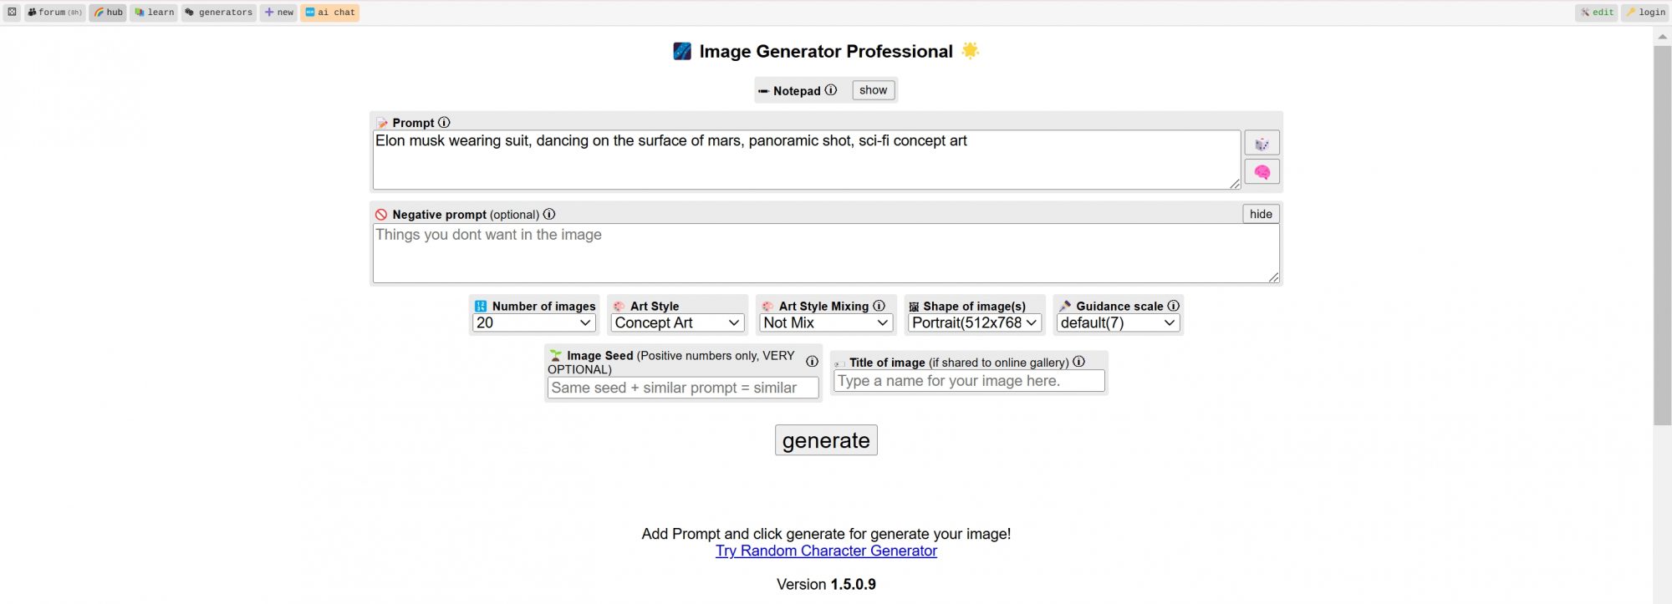This screenshot has width=1672, height=604.
Task: Open the Art Style dropdown
Action: pos(677,322)
